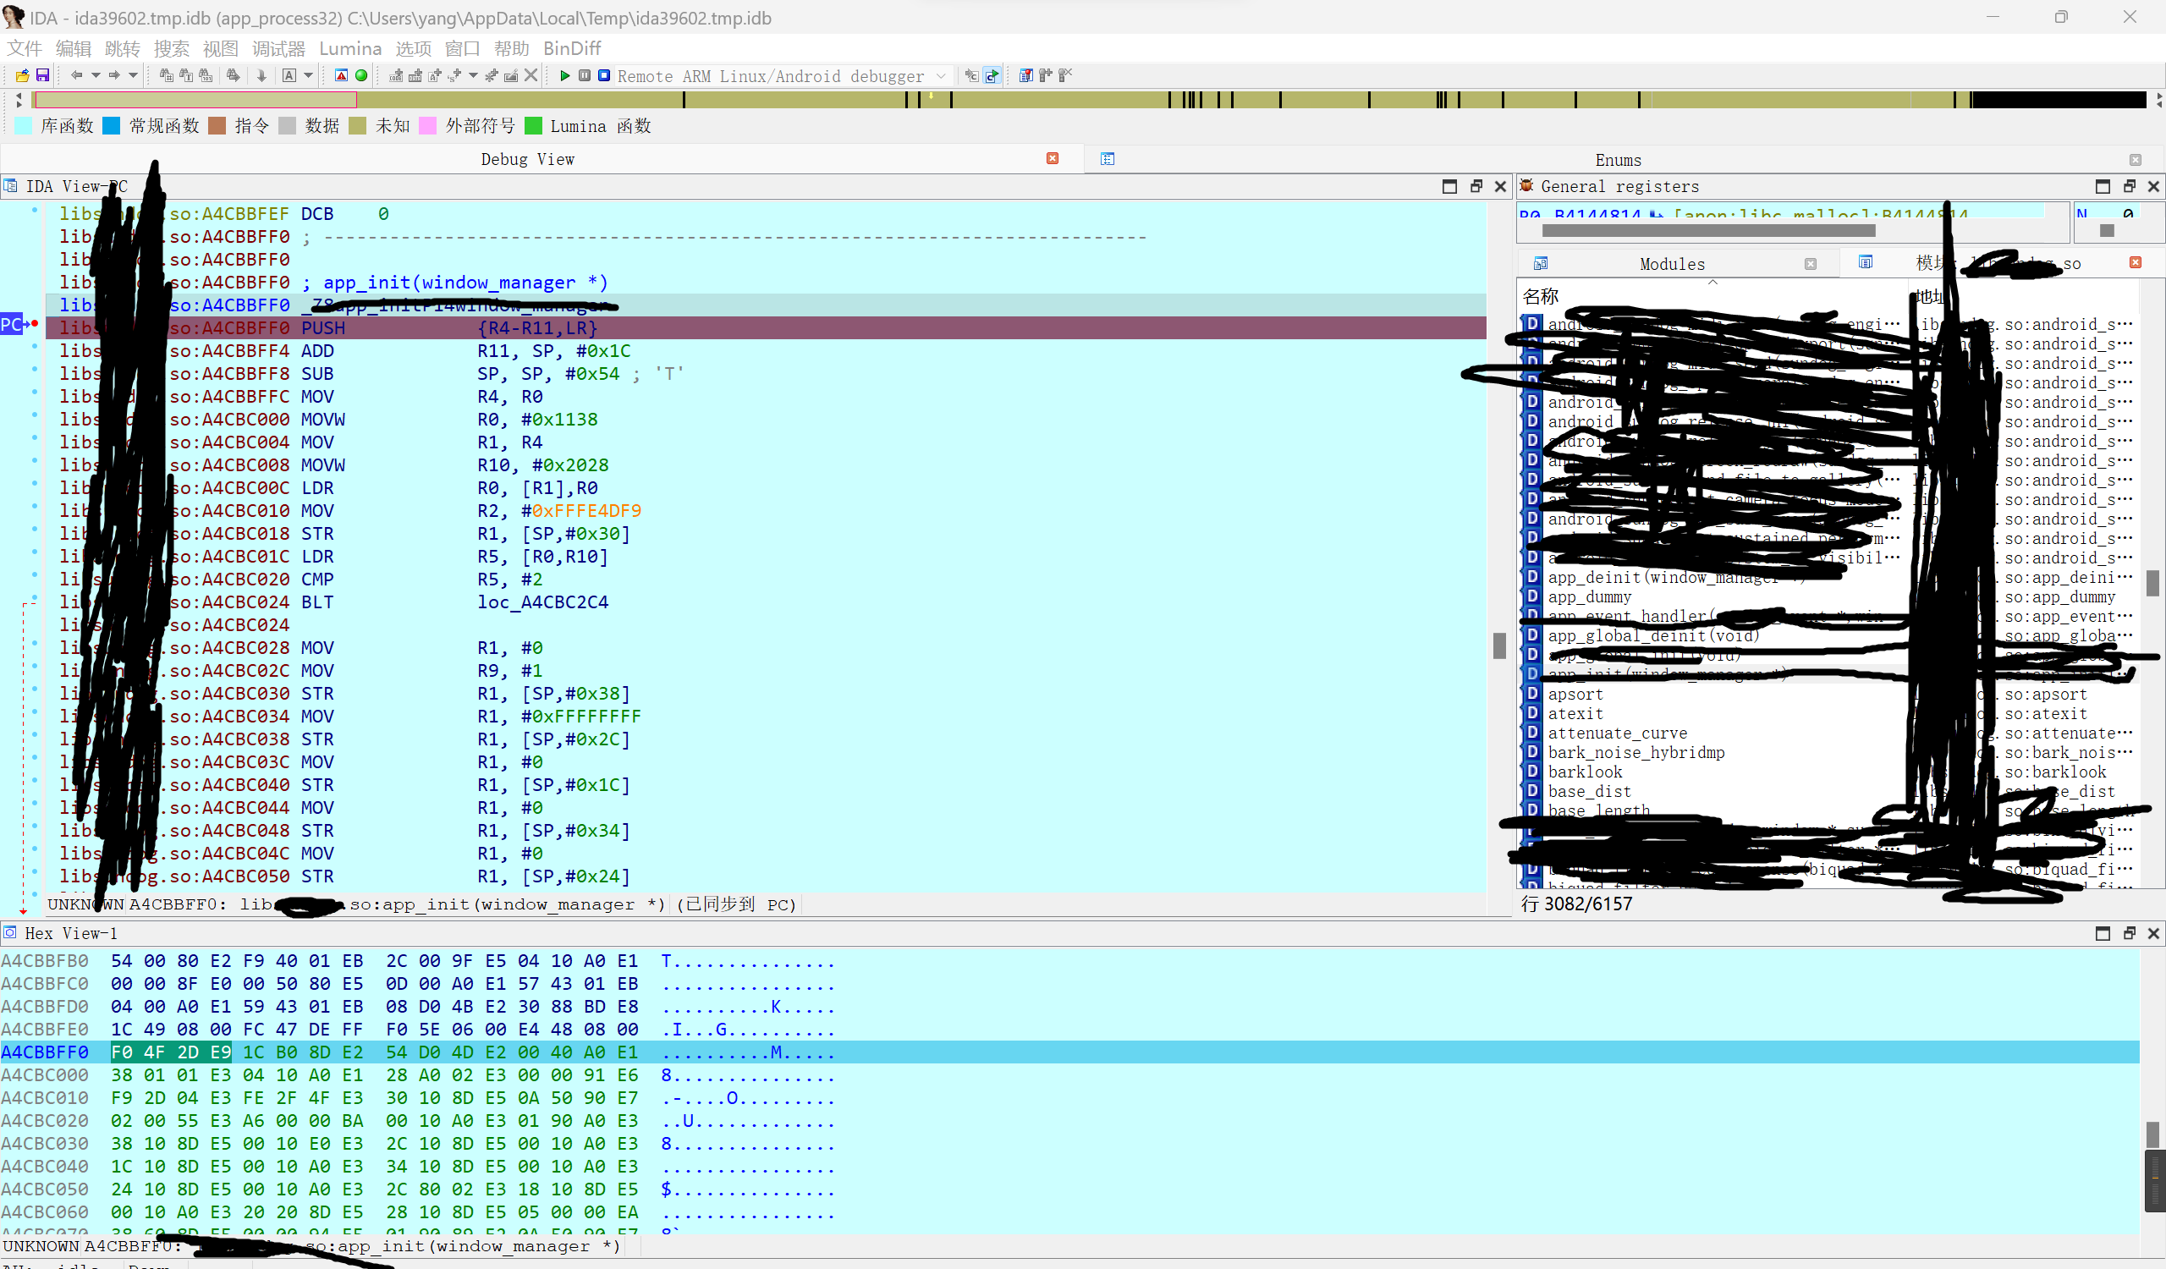Pause the debugged process
The height and width of the screenshot is (1269, 2166).
click(585, 75)
